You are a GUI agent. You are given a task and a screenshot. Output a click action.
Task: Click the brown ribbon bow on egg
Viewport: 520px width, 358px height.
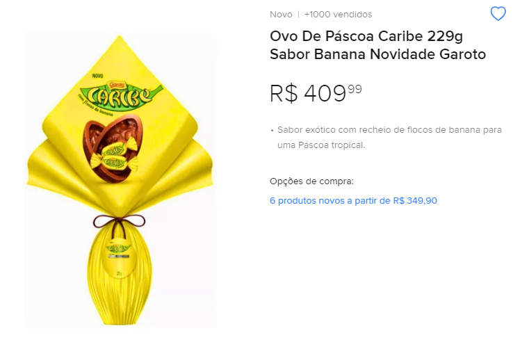point(119,221)
